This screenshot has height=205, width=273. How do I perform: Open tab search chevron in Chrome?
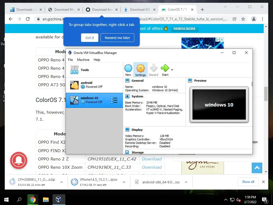(x=225, y=7)
